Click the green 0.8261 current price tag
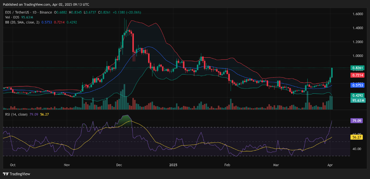 click(358, 68)
